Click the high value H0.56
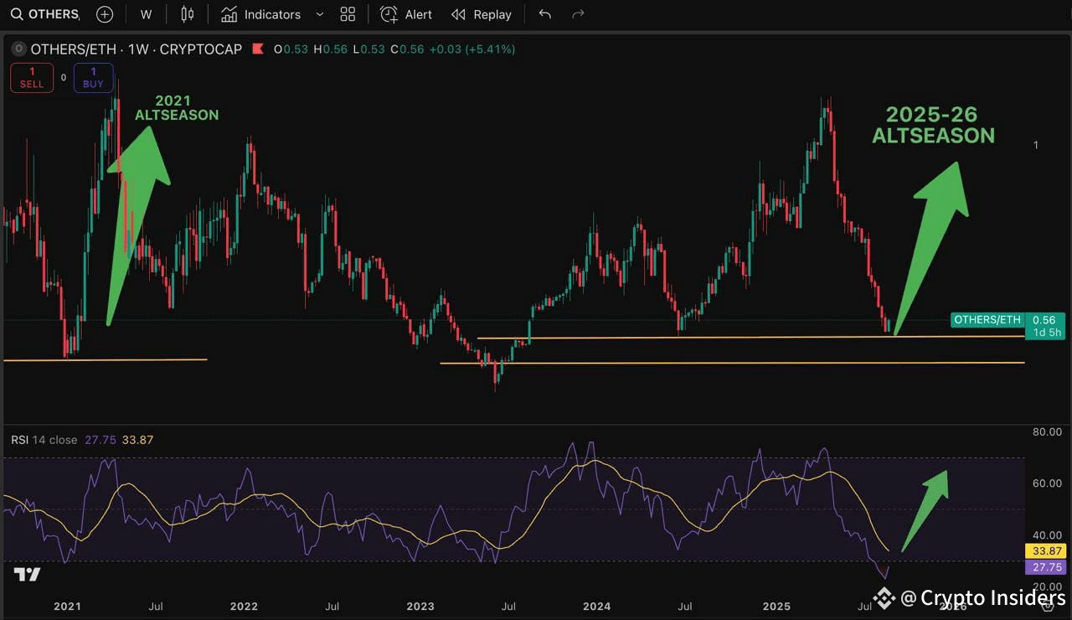The image size is (1072, 620). [x=330, y=49]
